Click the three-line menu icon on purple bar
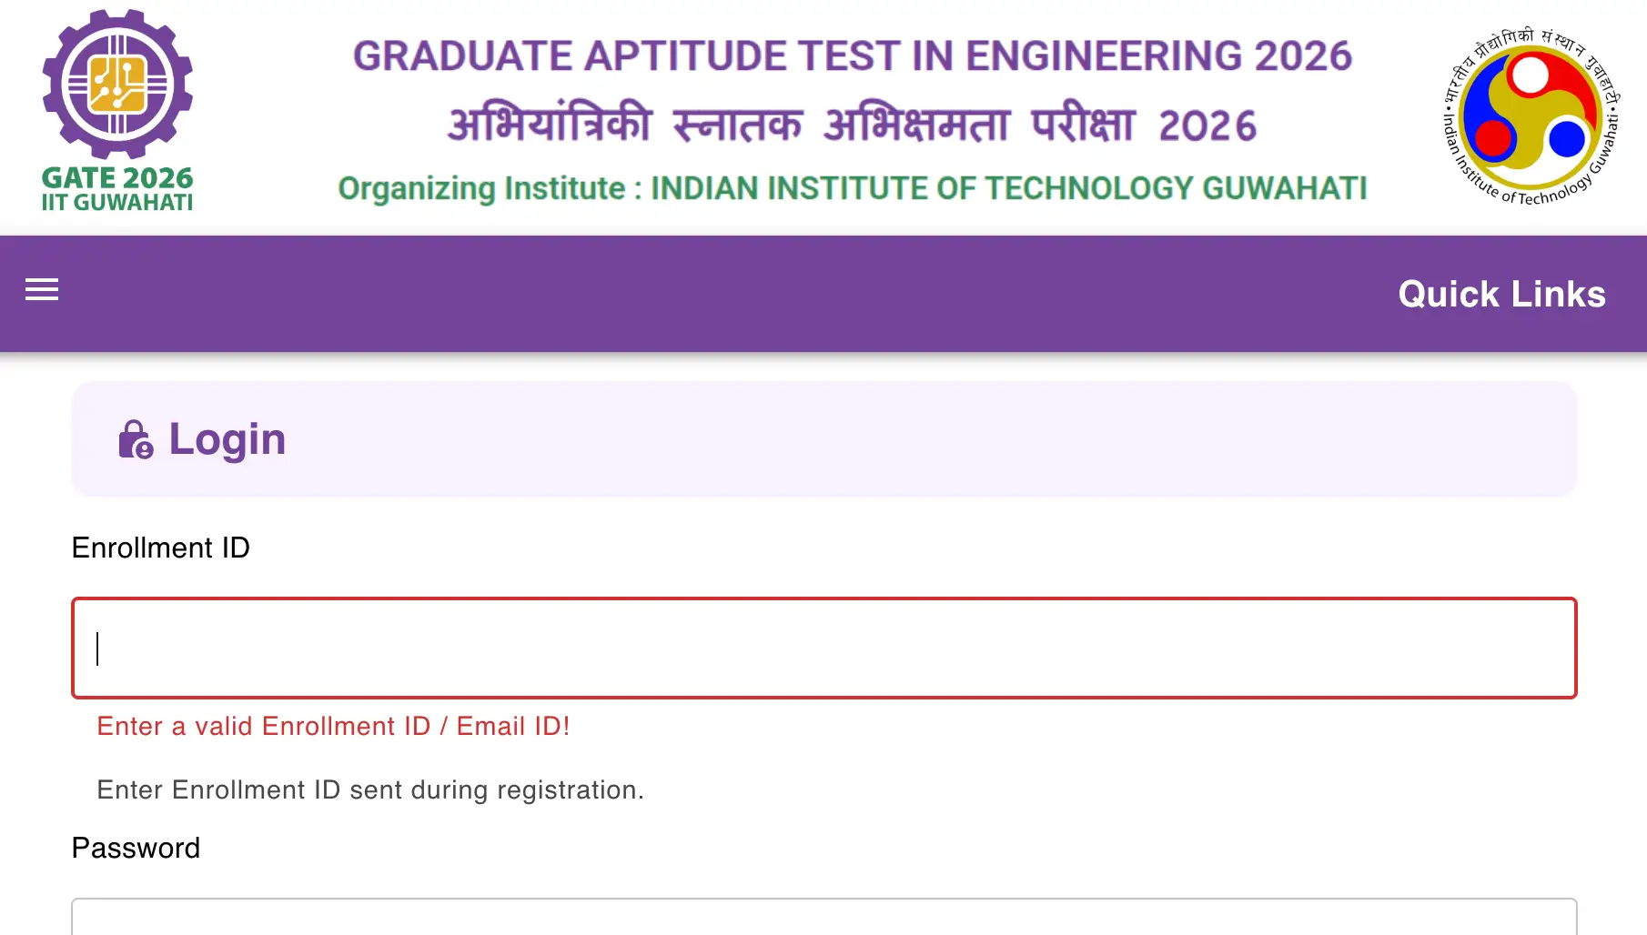The height and width of the screenshot is (935, 1647). click(42, 290)
